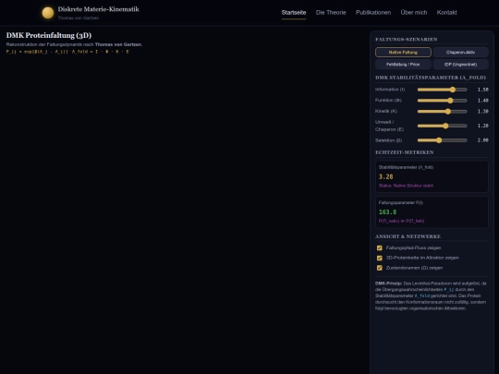Toggle Zustandsnamen zeigen checkbox

coord(380,268)
